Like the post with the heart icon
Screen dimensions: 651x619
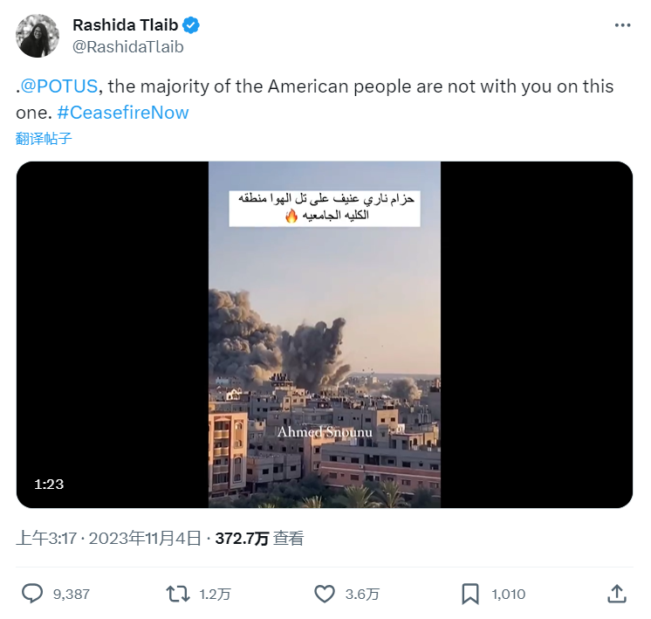[x=325, y=594]
